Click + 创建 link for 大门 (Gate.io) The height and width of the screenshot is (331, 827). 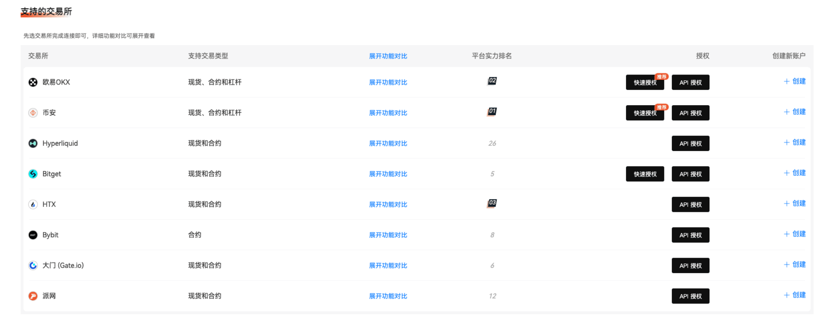[794, 265]
